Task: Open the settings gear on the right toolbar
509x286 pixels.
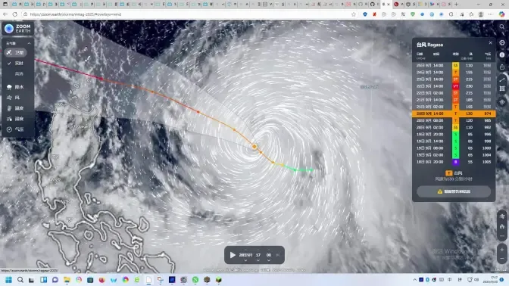Action: (502, 42)
